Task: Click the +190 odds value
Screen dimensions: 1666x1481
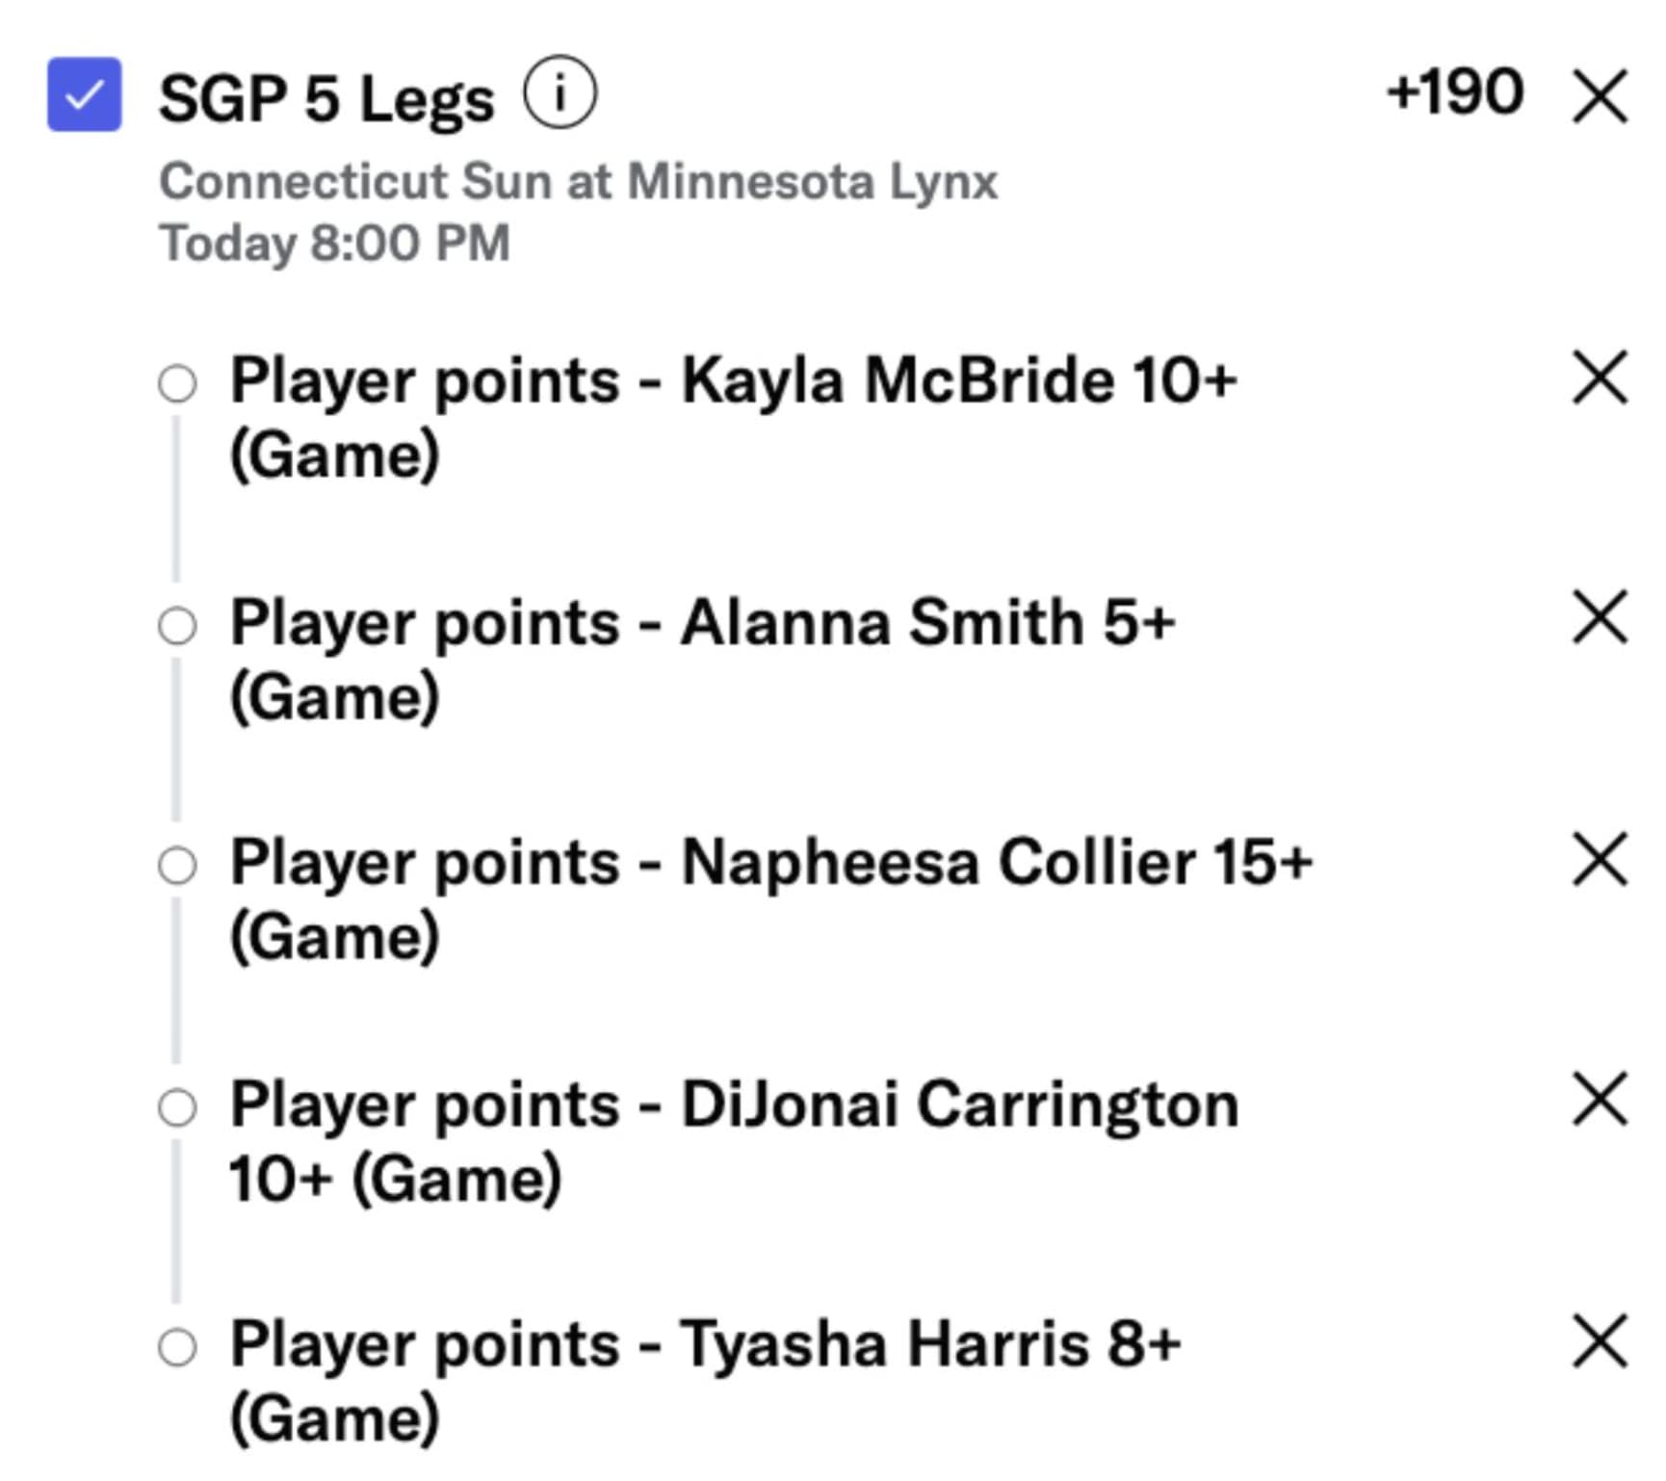Action: pyautogui.click(x=1454, y=93)
